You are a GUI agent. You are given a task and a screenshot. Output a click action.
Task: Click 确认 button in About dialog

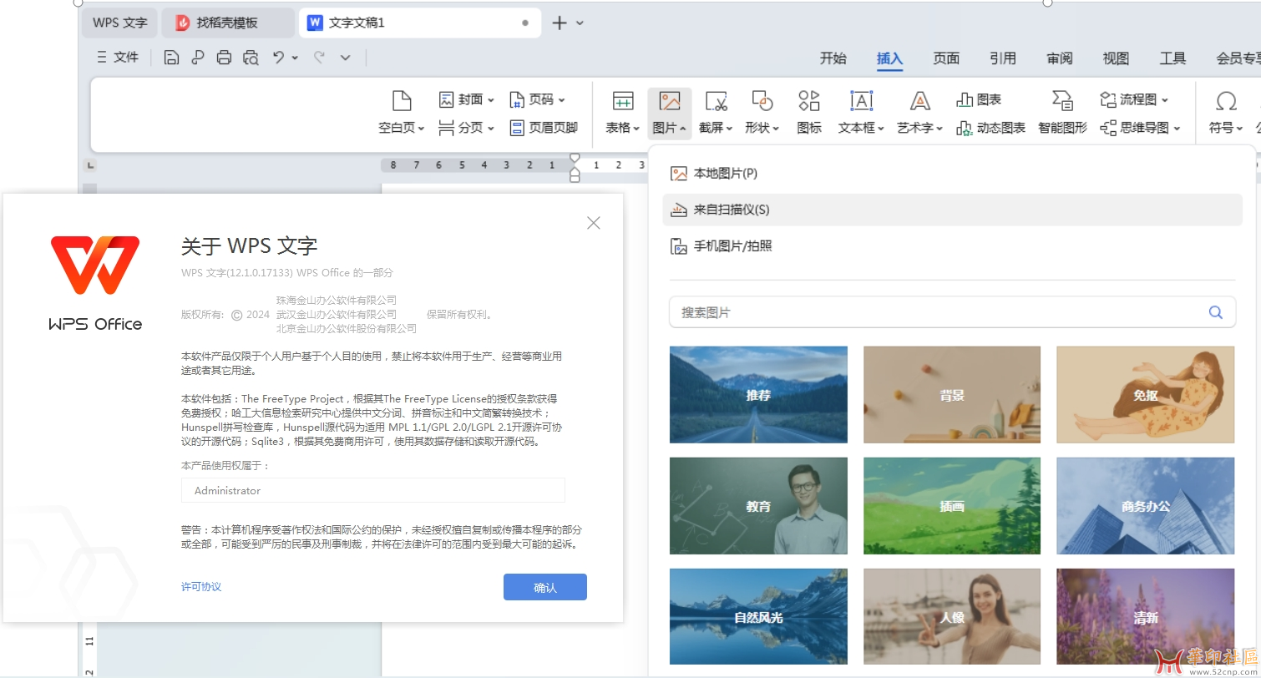click(545, 587)
